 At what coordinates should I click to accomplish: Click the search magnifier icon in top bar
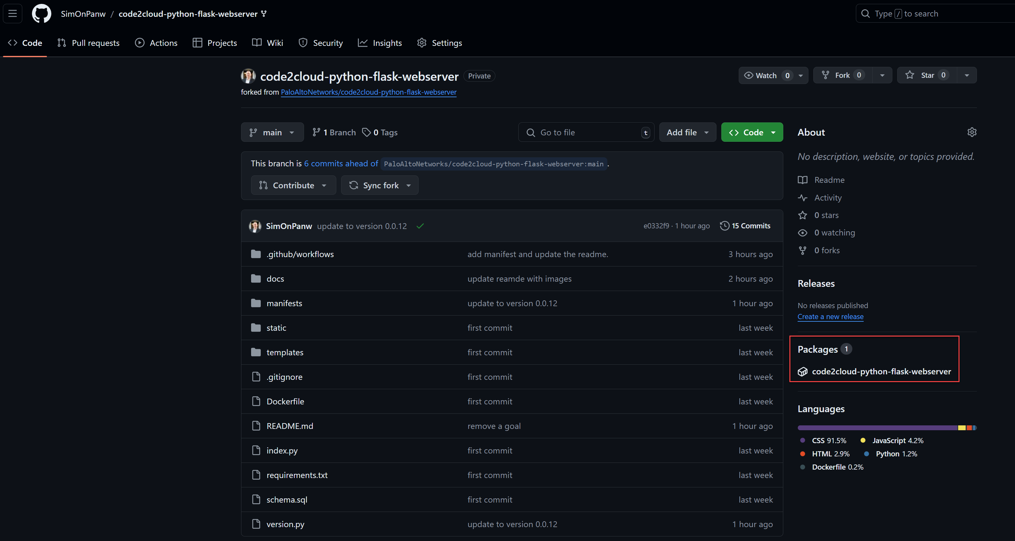[x=865, y=14]
